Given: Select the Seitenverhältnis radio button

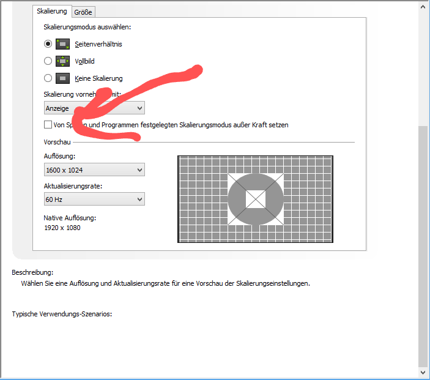Looking at the screenshot, I should tap(48, 44).
